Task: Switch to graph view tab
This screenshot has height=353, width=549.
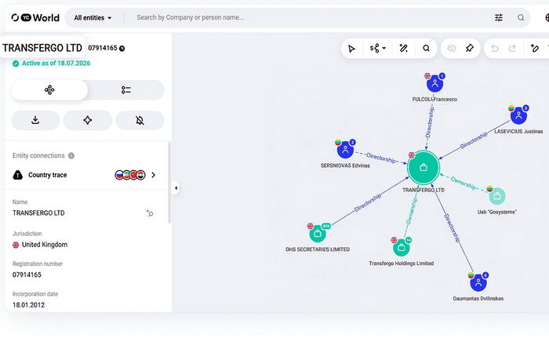Action: coord(49,90)
